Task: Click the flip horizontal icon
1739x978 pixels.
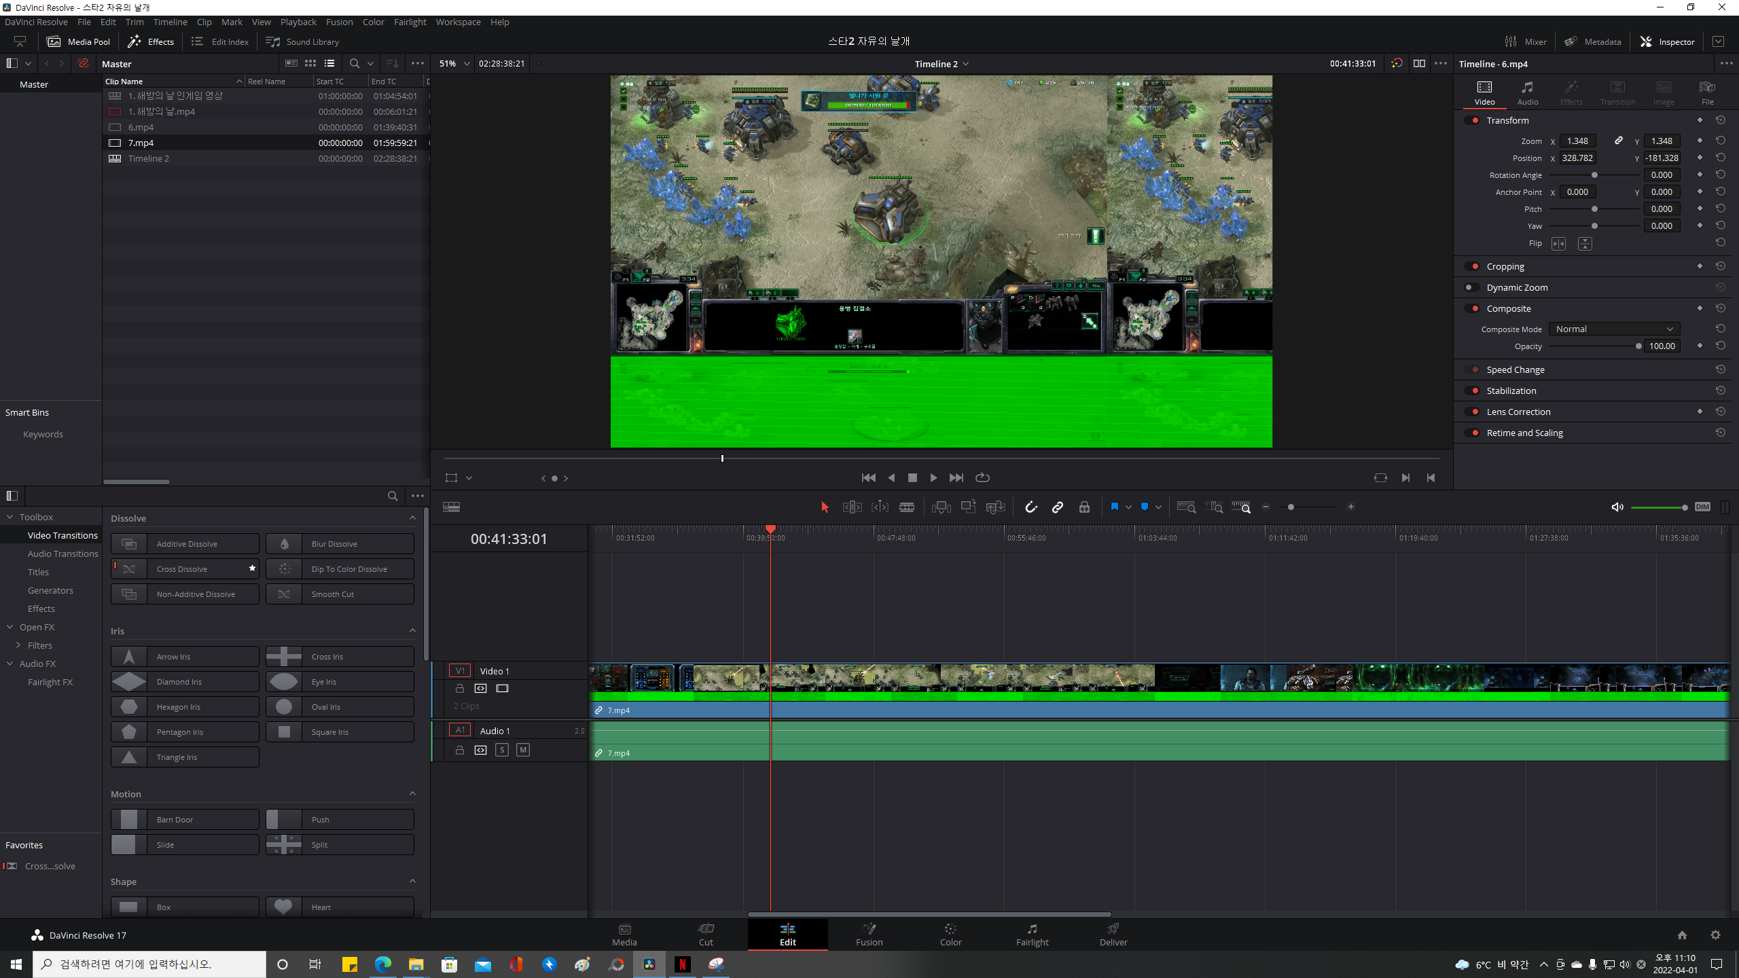Action: pos(1558,244)
